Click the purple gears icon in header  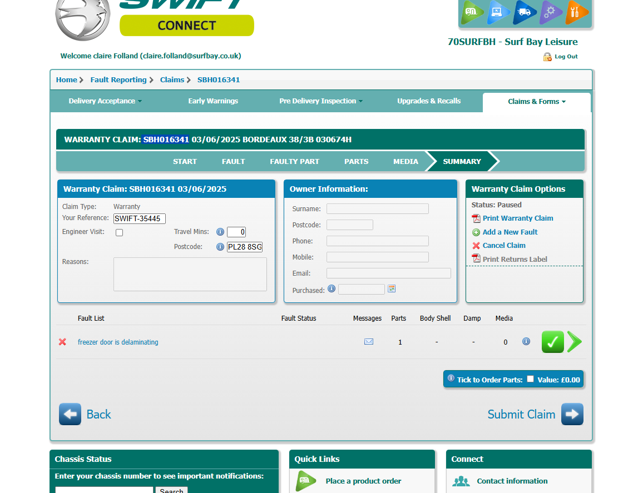[550, 12]
